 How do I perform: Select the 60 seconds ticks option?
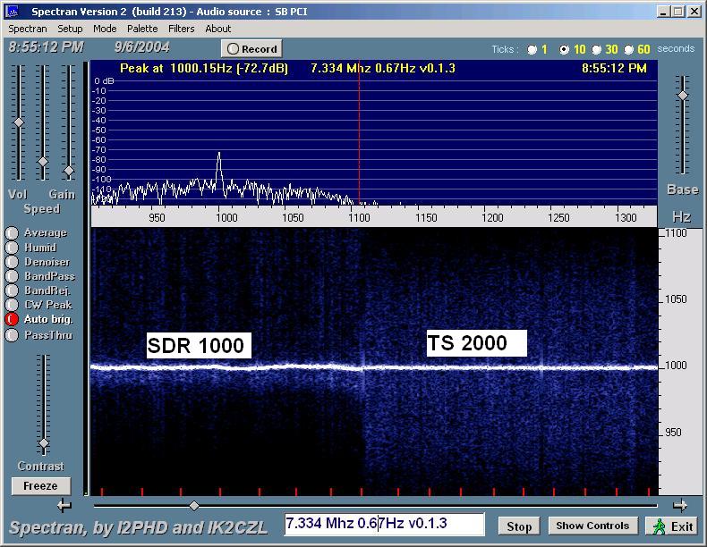[x=628, y=50]
